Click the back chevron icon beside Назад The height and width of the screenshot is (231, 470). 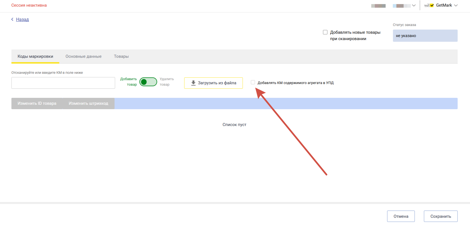click(12, 19)
